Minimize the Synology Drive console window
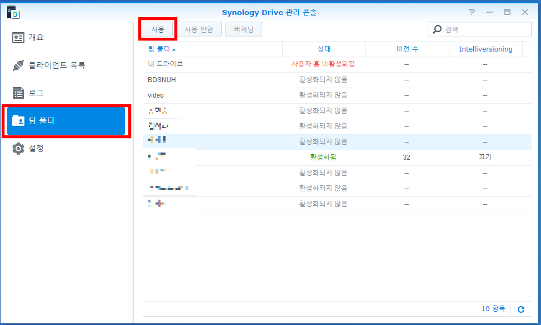Viewport: 541px width, 325px height. tap(489, 12)
